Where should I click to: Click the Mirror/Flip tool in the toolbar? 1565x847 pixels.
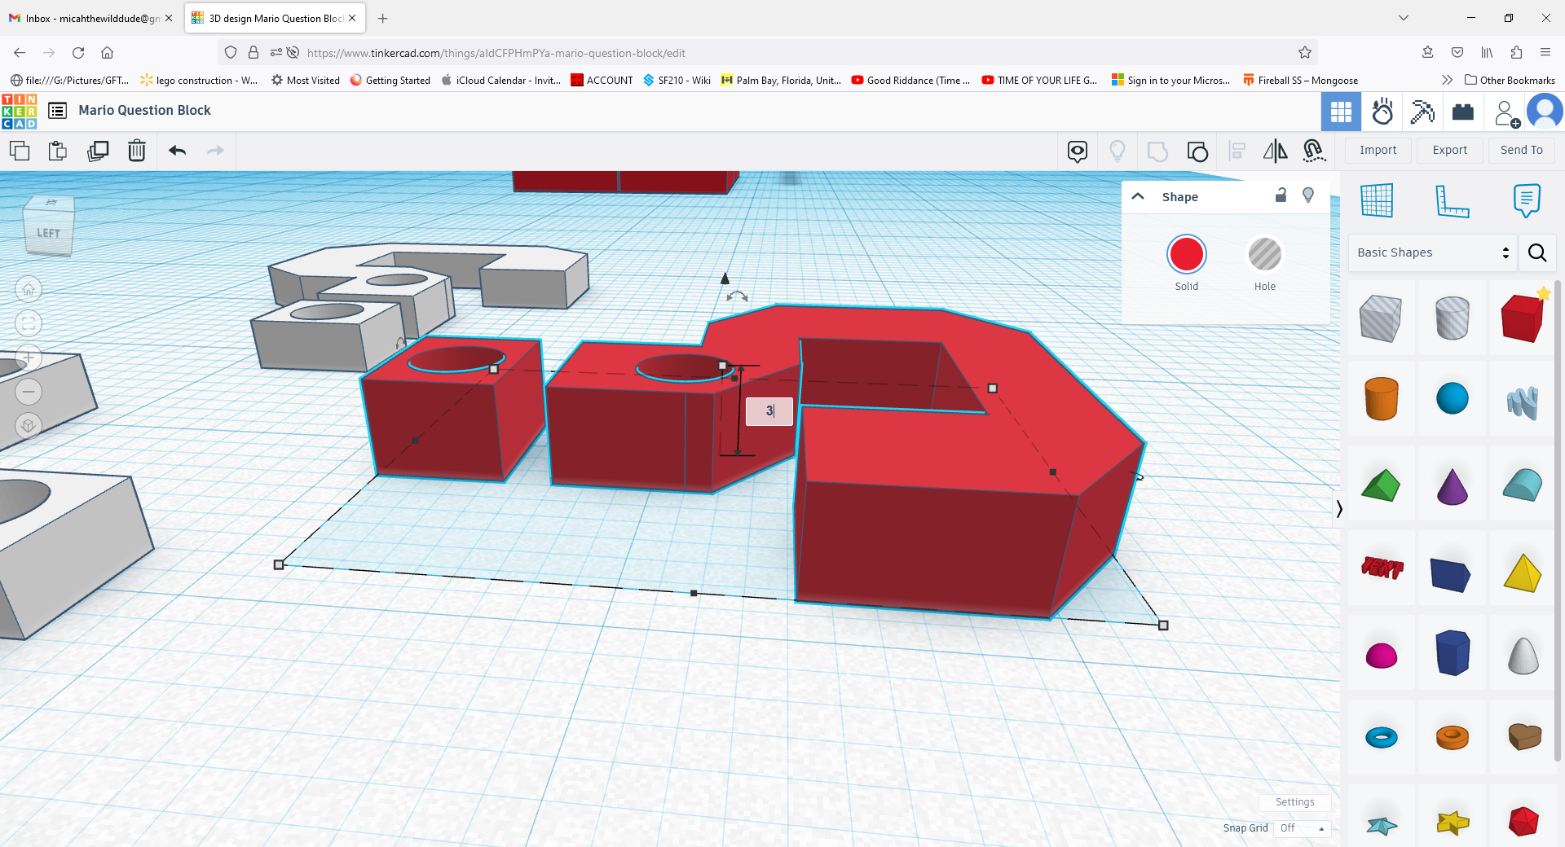point(1275,151)
